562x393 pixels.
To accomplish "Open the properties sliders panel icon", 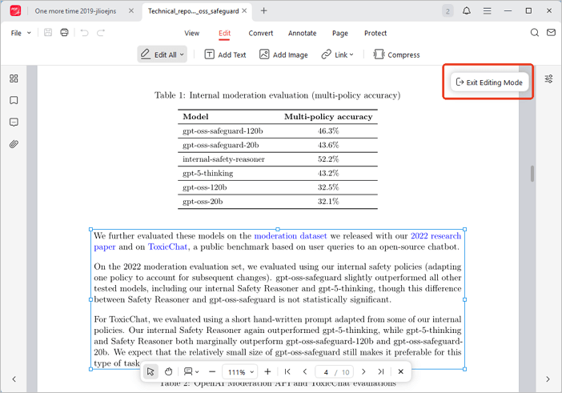I will [548, 78].
